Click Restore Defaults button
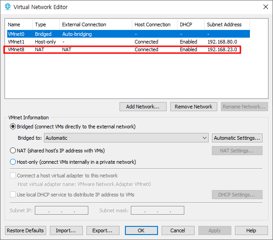Image resolution: width=273 pixels, height=240 pixels. (25, 230)
